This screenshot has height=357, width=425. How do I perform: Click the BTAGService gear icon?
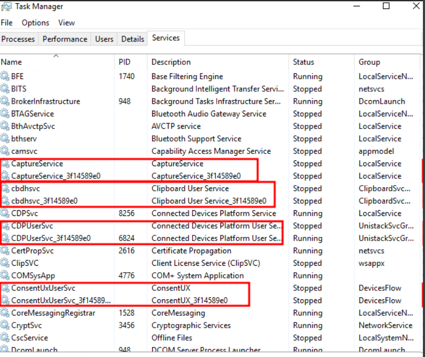(x=5, y=113)
